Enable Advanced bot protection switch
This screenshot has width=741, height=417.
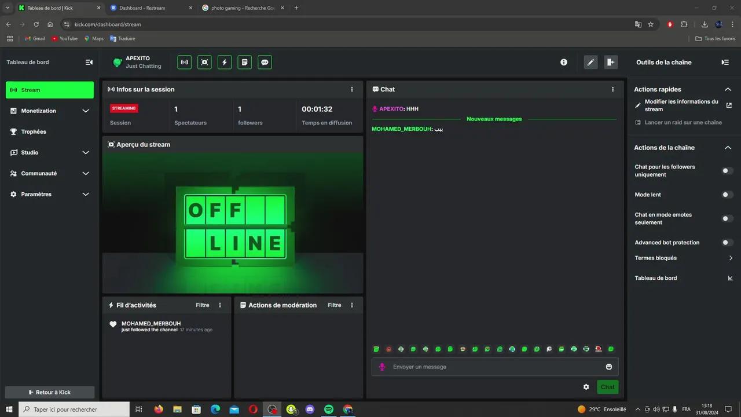coord(727,243)
